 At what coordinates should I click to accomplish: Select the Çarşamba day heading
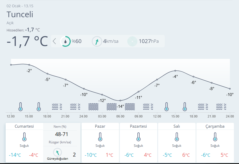[215, 126]
